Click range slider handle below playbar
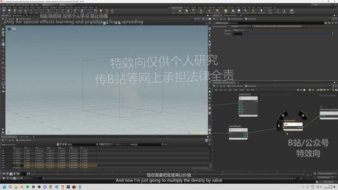The height and width of the screenshot is (190, 338). tap(43, 178)
